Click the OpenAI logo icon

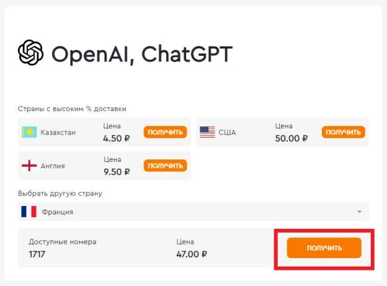(x=30, y=52)
